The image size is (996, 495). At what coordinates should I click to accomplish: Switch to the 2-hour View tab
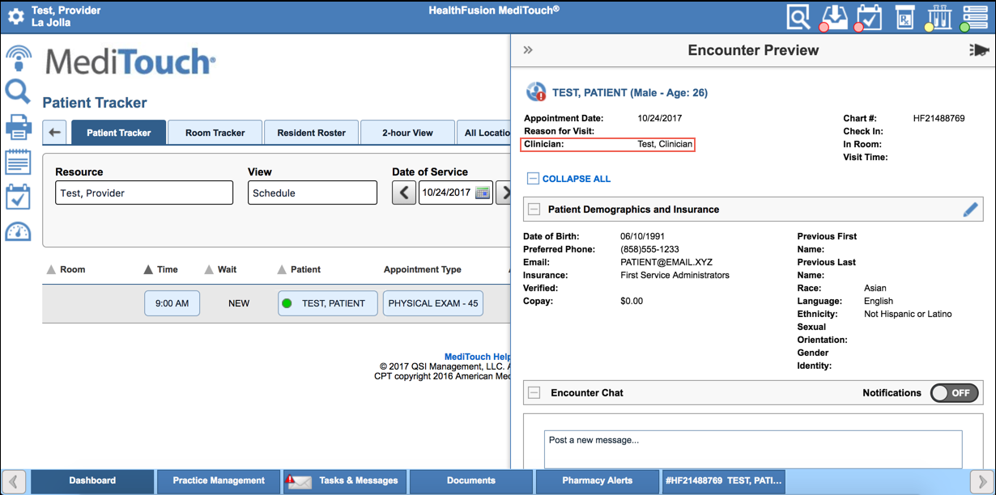[x=407, y=133]
